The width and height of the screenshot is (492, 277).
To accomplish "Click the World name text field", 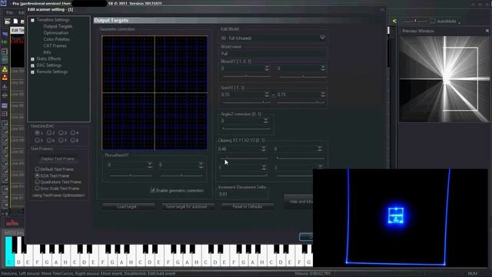I will coord(274,53).
